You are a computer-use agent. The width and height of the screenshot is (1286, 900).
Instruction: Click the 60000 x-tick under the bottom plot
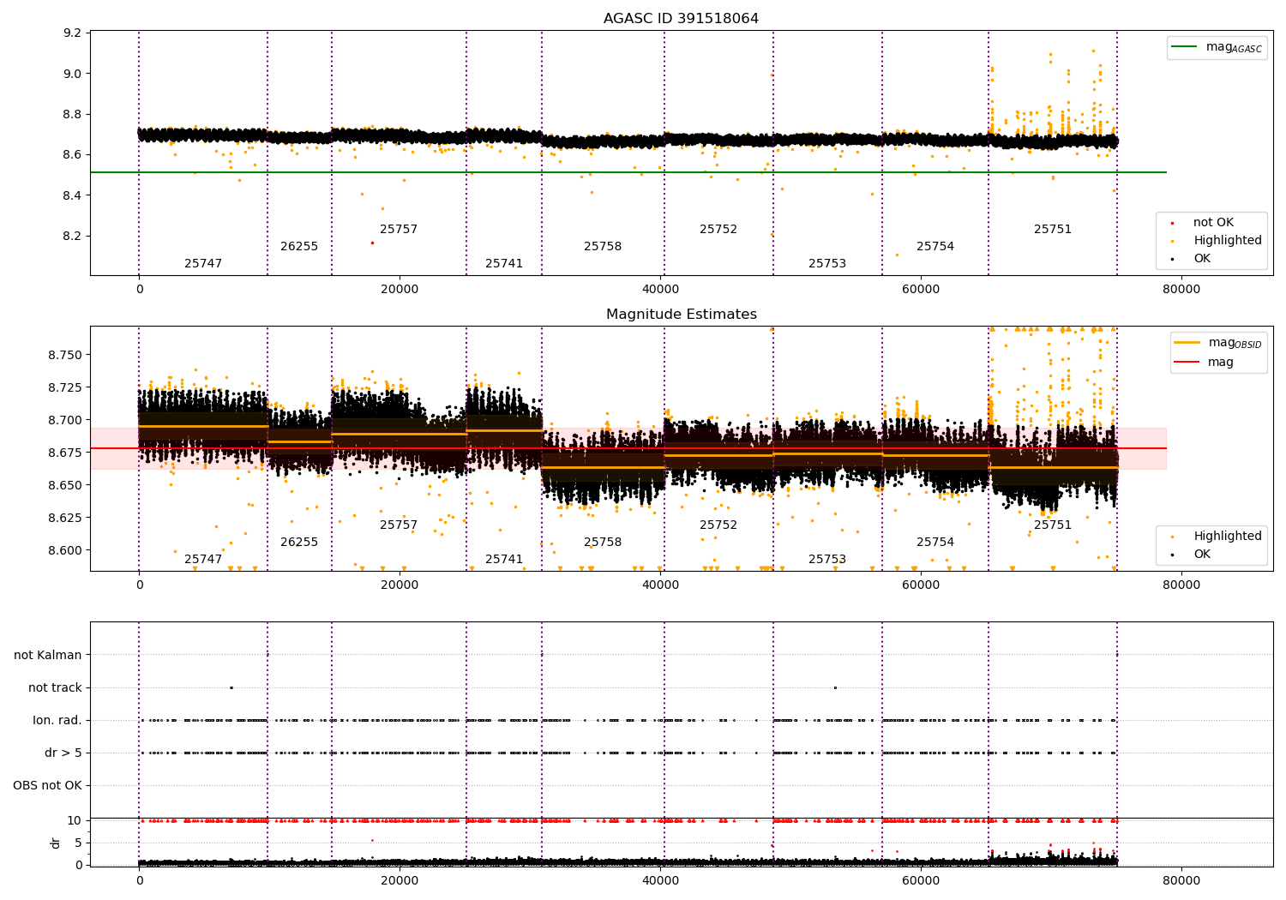click(x=921, y=879)
